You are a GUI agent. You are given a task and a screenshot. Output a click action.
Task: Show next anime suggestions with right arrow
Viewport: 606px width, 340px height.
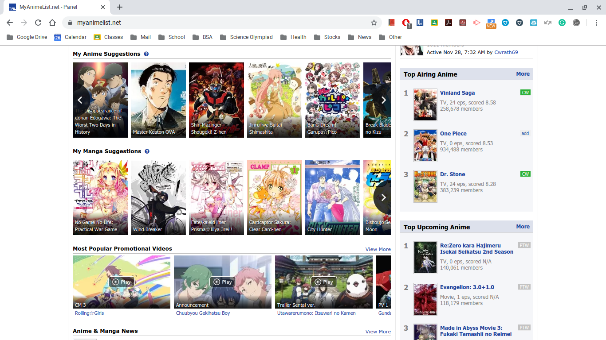(384, 100)
